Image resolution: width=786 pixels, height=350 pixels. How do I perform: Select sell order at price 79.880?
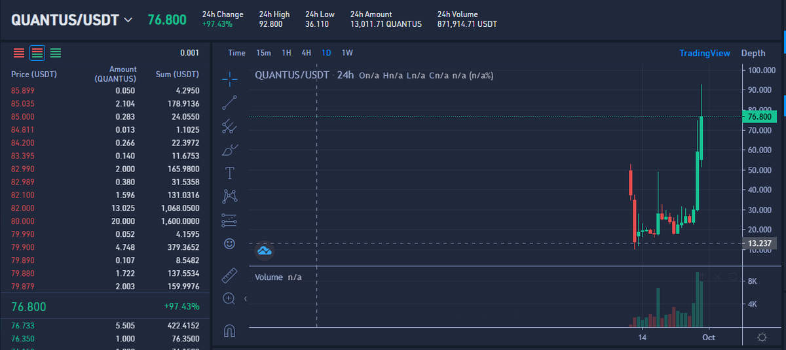(x=105, y=273)
